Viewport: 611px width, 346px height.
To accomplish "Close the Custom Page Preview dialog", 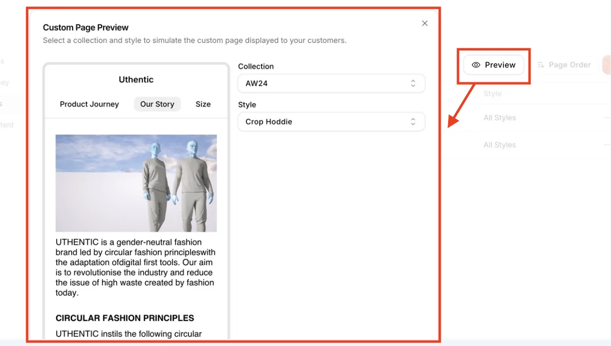I will click(x=424, y=23).
